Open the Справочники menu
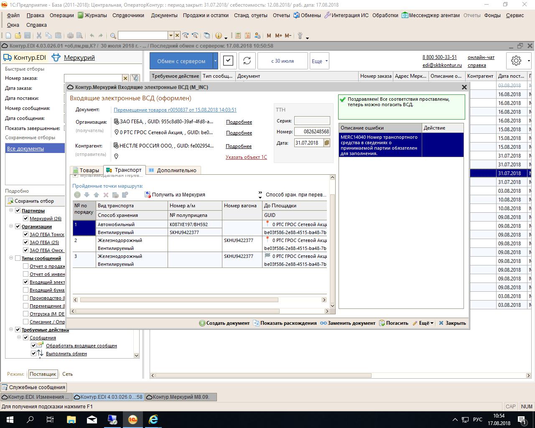The width and height of the screenshot is (535, 428). 128,15
